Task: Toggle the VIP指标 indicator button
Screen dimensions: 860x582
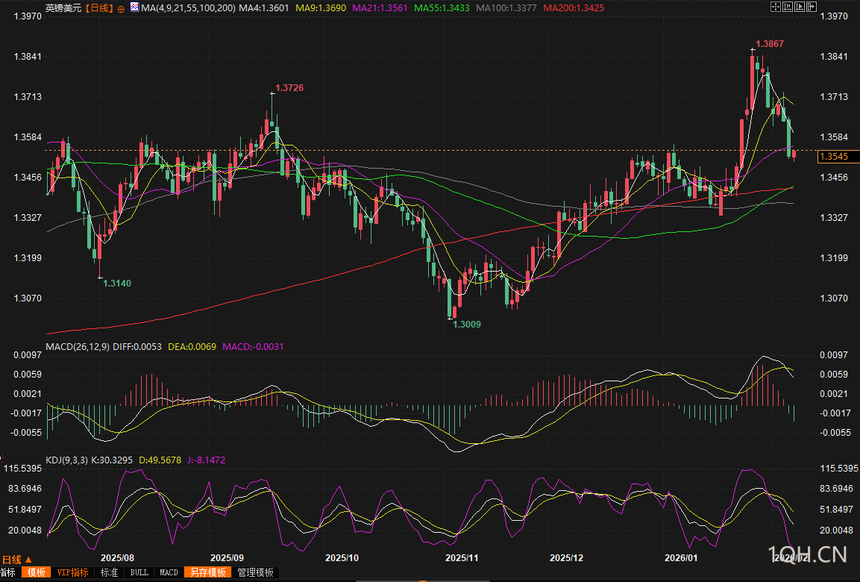Action: coord(72,572)
